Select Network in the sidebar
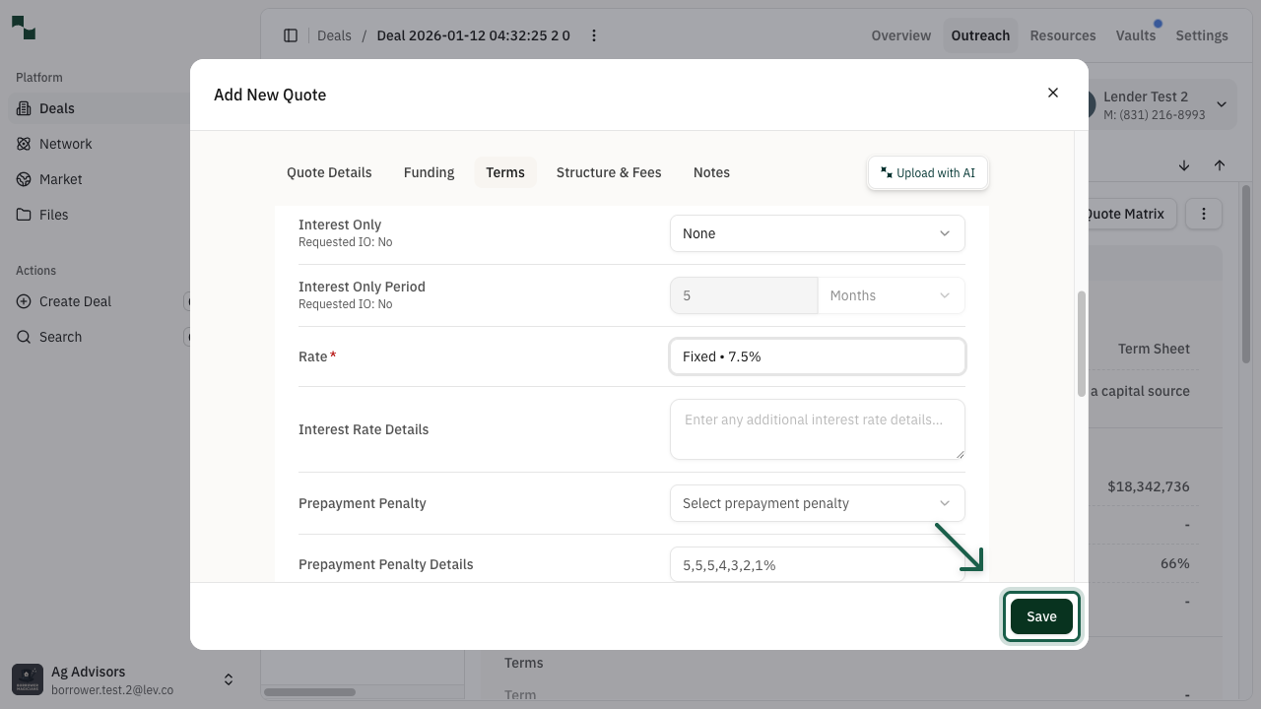1261x709 pixels. pos(65,144)
